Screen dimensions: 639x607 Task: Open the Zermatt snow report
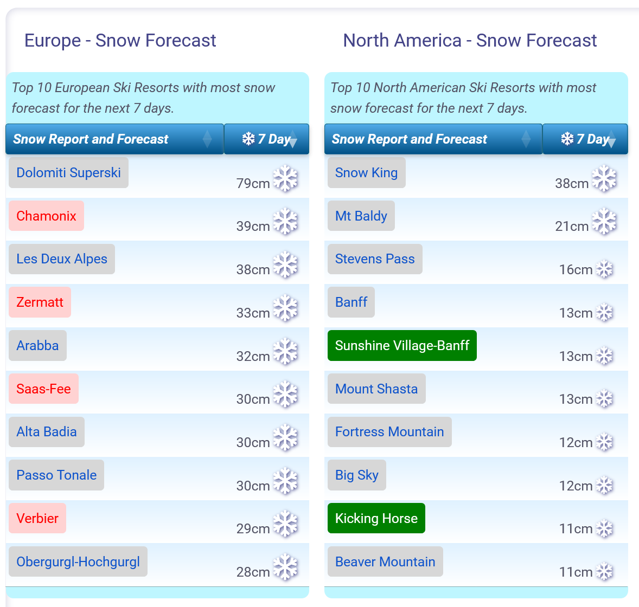pos(40,302)
